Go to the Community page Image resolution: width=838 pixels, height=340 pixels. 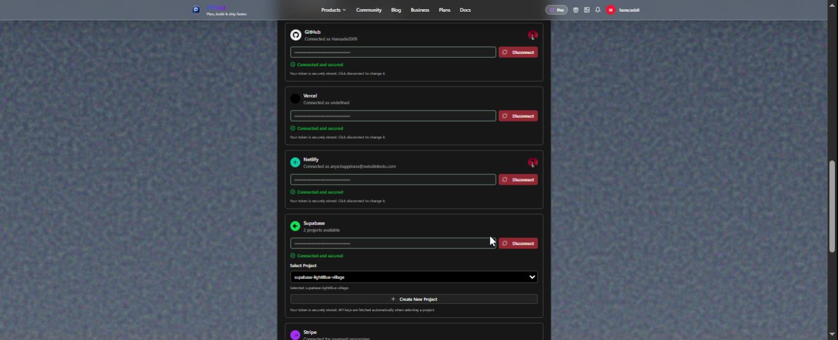pyautogui.click(x=369, y=10)
